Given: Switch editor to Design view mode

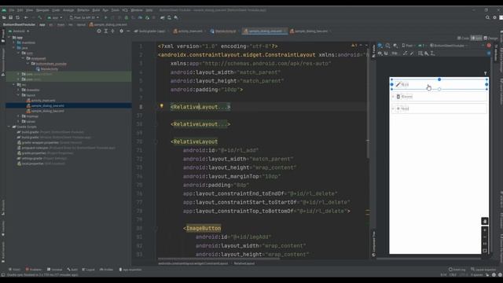Looking at the screenshot, I should point(490,39).
